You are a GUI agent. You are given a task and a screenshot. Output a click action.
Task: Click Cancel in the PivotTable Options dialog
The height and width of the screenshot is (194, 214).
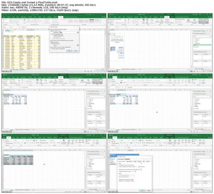pos(149,191)
